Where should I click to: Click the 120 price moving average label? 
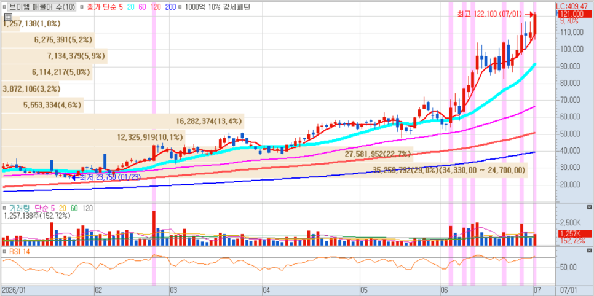pyautogui.click(x=156, y=7)
